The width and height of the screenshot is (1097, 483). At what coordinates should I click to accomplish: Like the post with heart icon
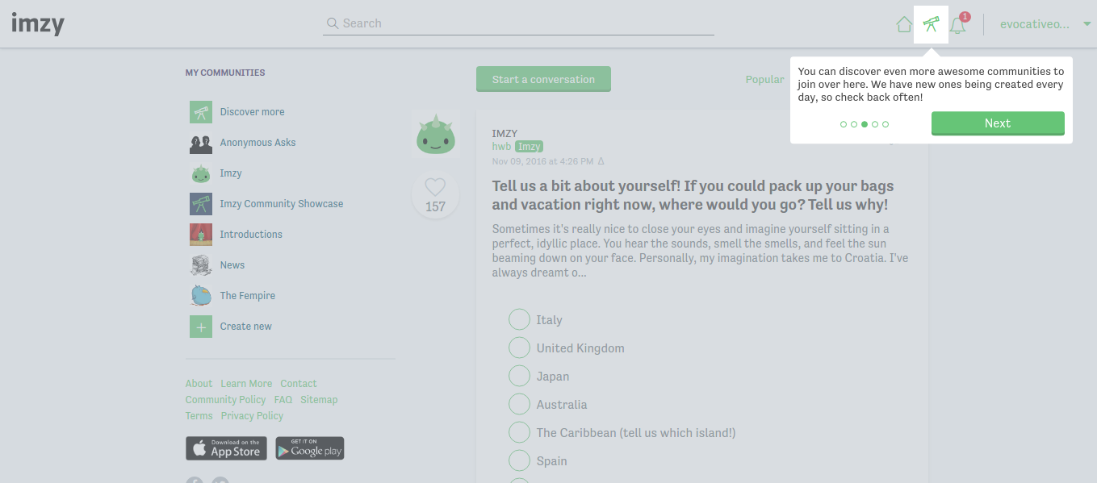click(x=435, y=187)
